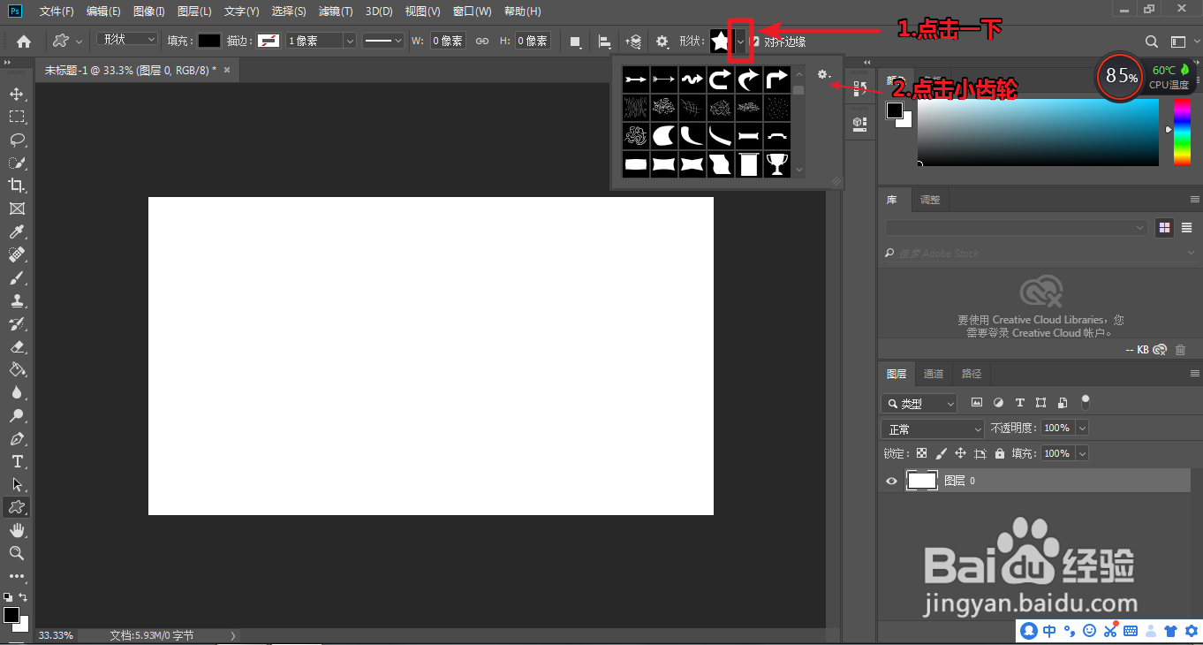Open the 窗口(W) menu

click(472, 11)
